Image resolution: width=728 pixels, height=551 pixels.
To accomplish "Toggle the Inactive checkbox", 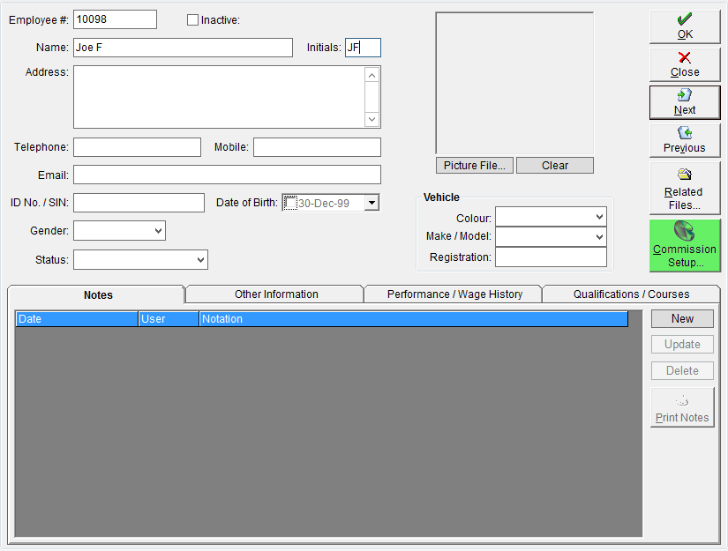I will (x=192, y=20).
